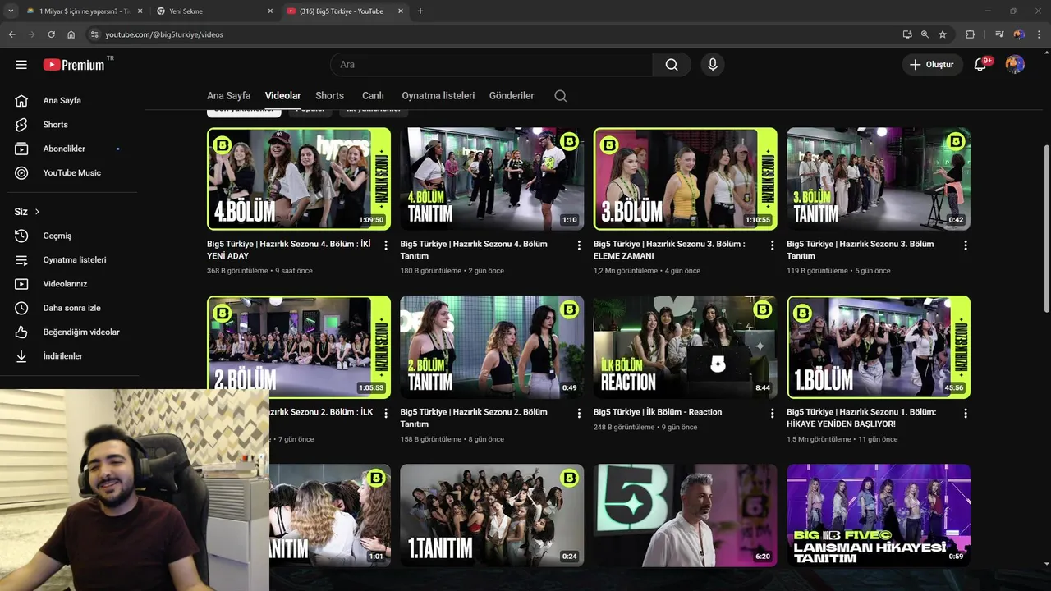Image resolution: width=1051 pixels, height=591 pixels.
Task: Switch to the channel Ana Sayfa tab
Action: coord(228,96)
